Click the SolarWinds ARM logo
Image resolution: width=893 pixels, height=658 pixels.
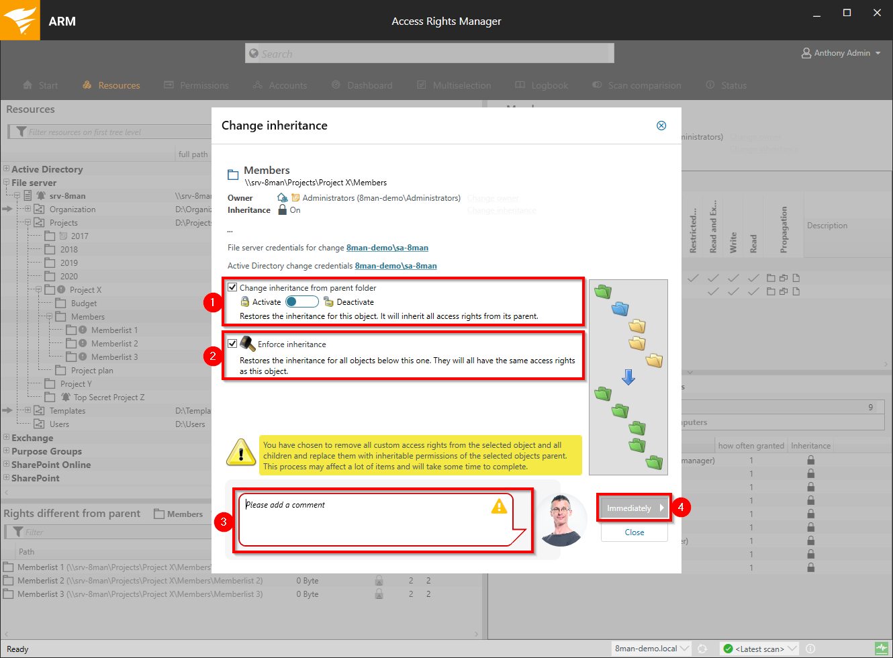coord(20,20)
